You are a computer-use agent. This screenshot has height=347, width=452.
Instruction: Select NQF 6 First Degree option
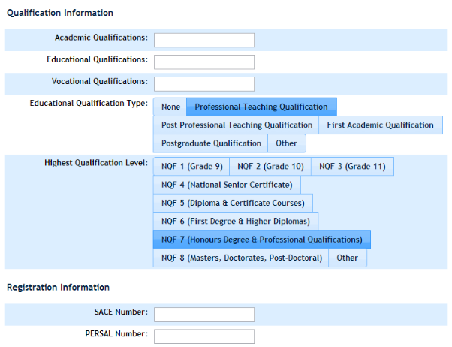pyautogui.click(x=236, y=221)
